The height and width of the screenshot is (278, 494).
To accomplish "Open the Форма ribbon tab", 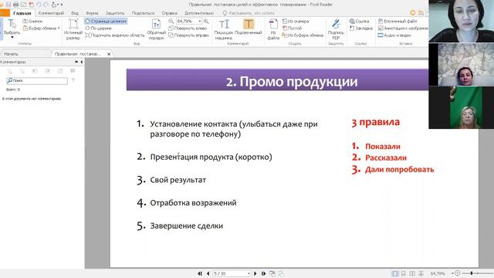I will pos(92,13).
